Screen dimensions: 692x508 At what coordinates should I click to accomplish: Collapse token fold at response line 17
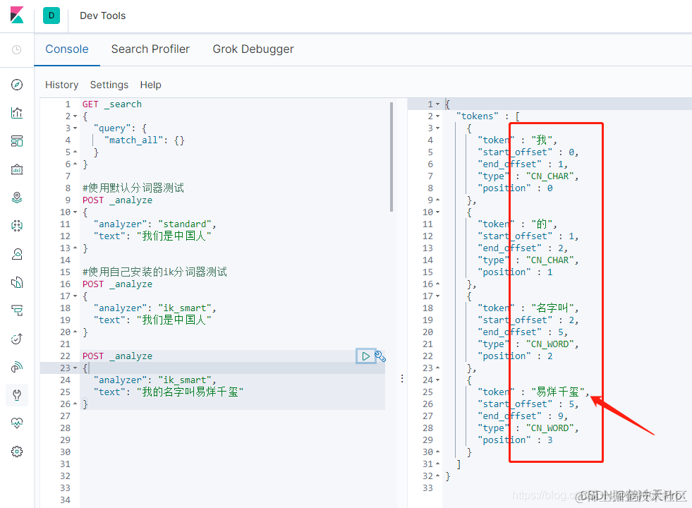coord(438,296)
